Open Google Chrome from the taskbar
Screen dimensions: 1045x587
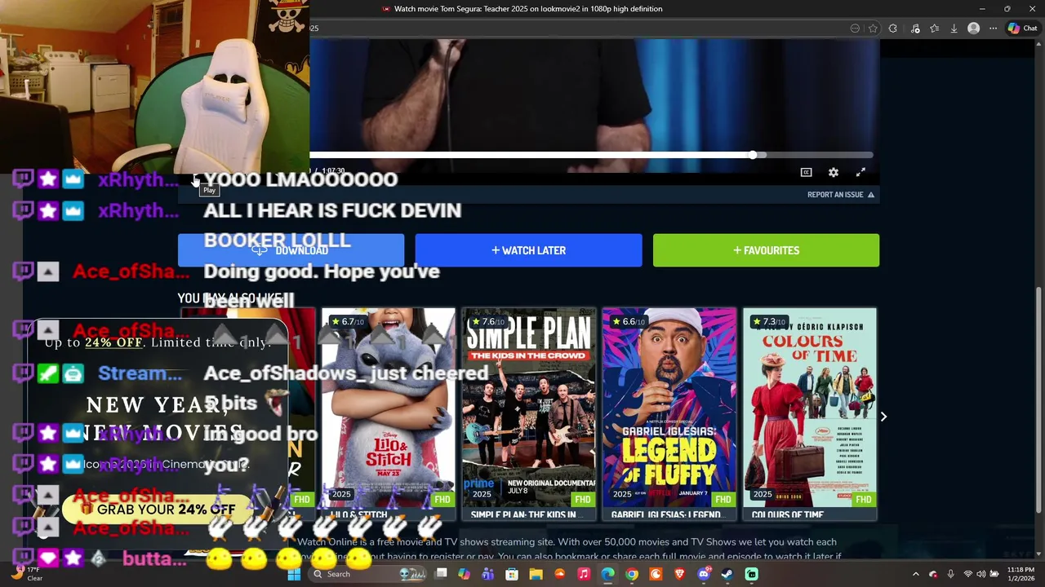tap(632, 574)
